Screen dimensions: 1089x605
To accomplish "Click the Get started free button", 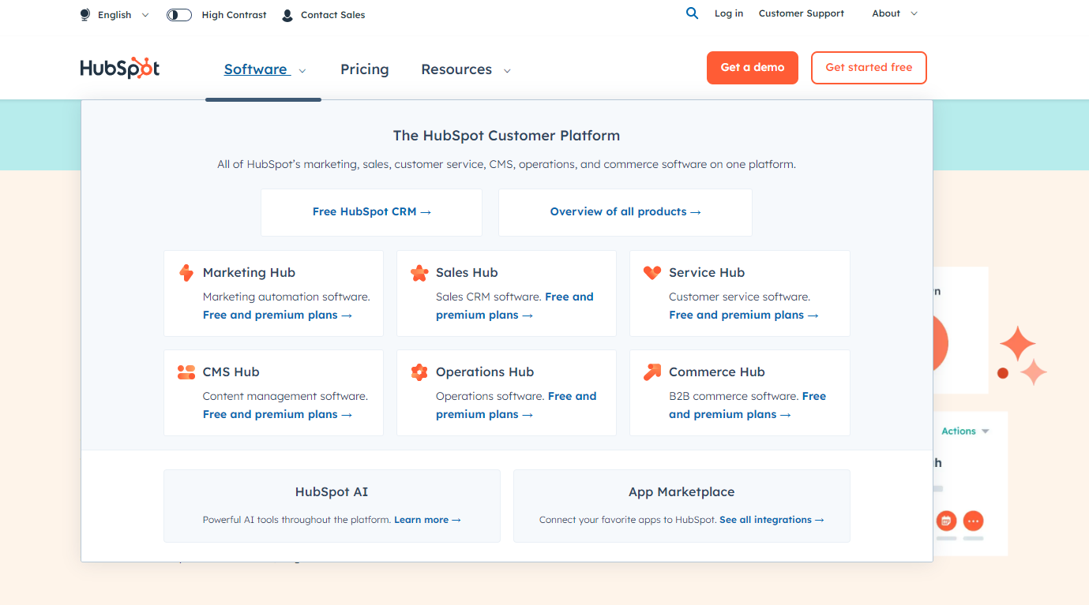I will [869, 68].
